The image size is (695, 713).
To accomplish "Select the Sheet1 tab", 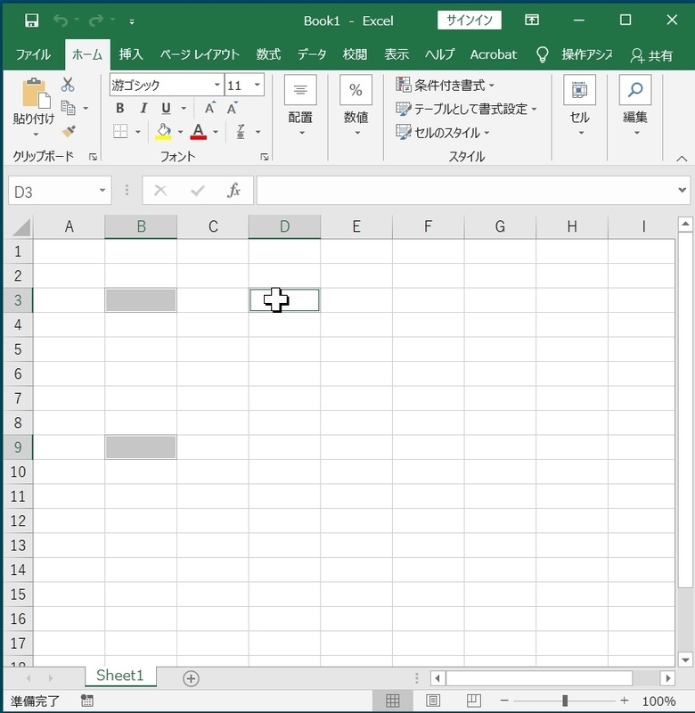I will pyautogui.click(x=120, y=676).
